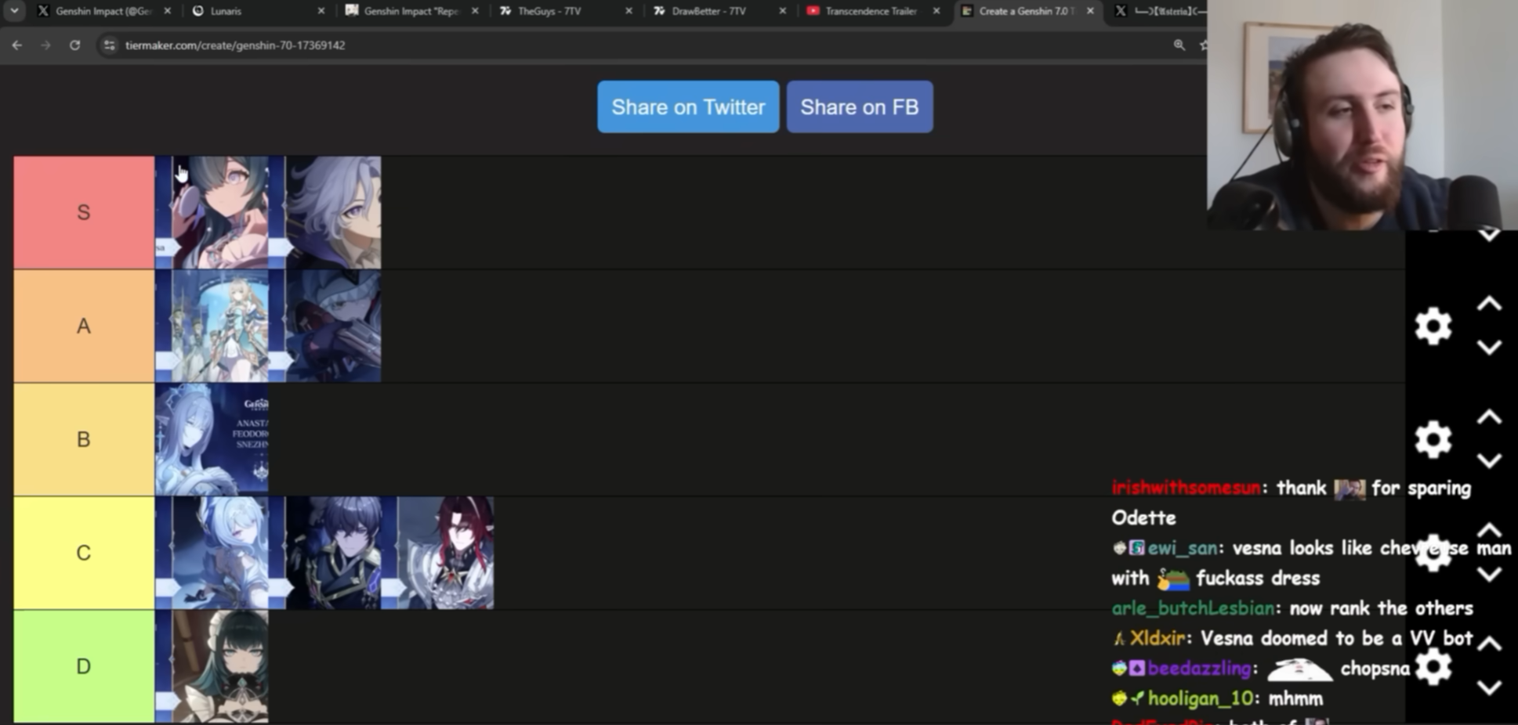Image resolution: width=1518 pixels, height=725 pixels.
Task: Click chat username hooligan_10
Action: (x=1200, y=698)
